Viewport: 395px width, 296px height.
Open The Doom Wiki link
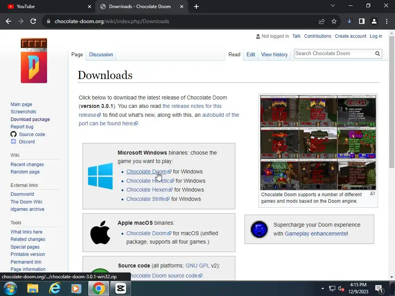[x=27, y=202]
